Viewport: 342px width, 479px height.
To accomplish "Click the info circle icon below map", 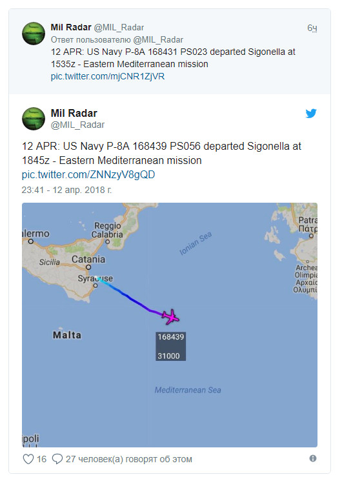I will (313, 458).
